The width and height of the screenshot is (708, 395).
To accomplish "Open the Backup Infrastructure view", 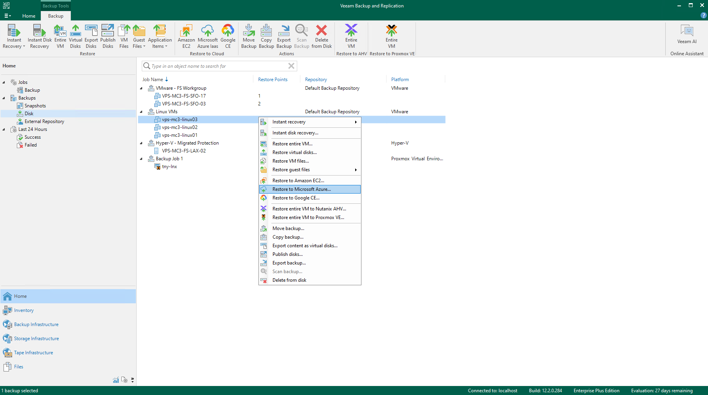I will tap(36, 324).
